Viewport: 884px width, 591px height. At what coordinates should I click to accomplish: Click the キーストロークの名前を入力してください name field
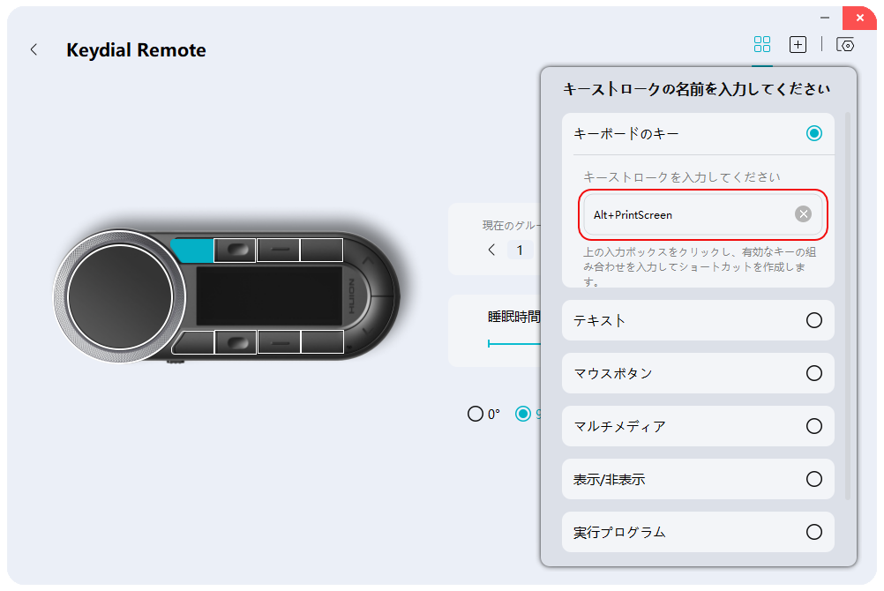click(697, 88)
